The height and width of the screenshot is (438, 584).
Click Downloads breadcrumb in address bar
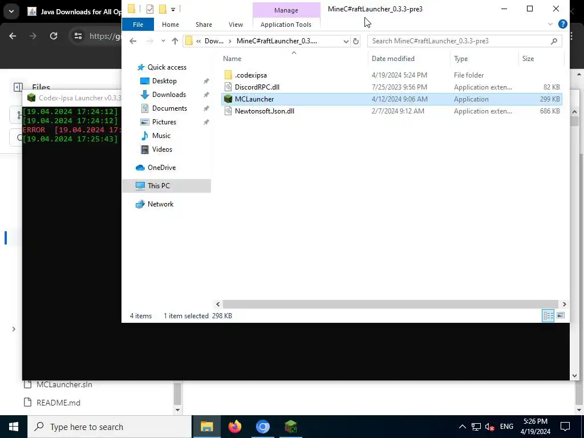[x=214, y=41]
